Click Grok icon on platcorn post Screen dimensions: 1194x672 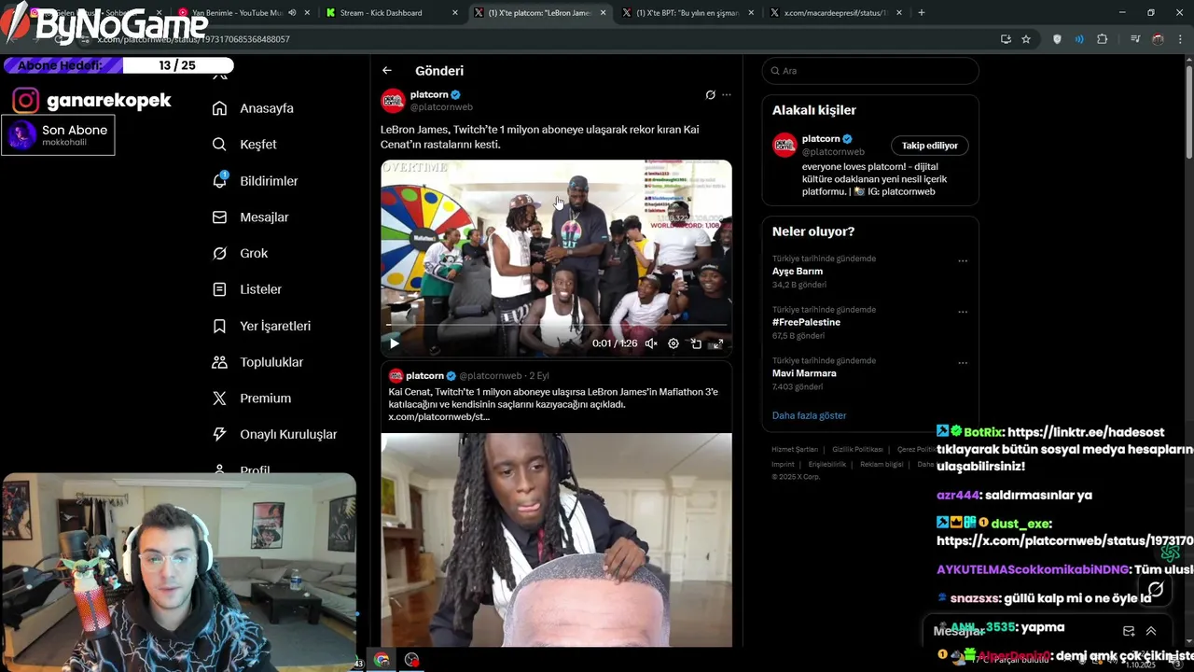(x=710, y=95)
